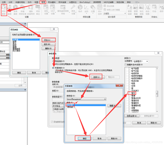Image resolution: width=164 pixels, height=145 pixels.
Task: Toggle 隐藏未选中类别 checkbox
Action: 126,65
